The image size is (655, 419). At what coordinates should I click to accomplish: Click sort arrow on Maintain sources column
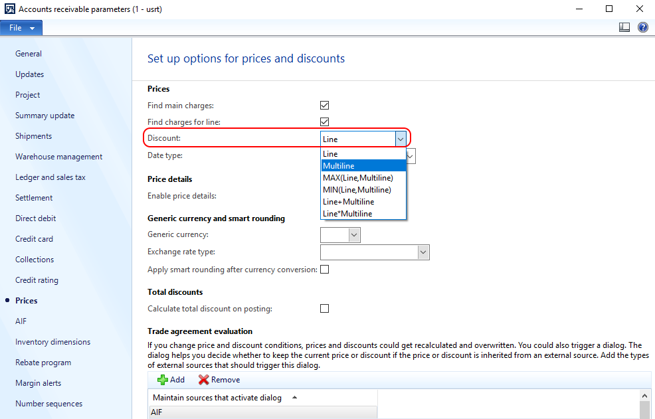click(x=294, y=397)
